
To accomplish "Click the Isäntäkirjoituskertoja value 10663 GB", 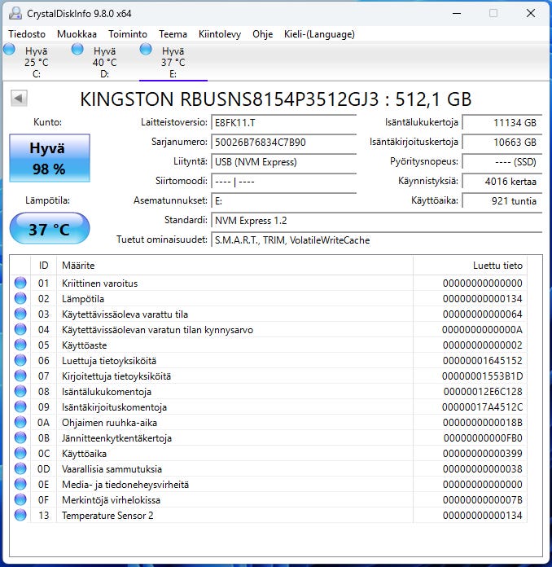I will click(x=502, y=142).
